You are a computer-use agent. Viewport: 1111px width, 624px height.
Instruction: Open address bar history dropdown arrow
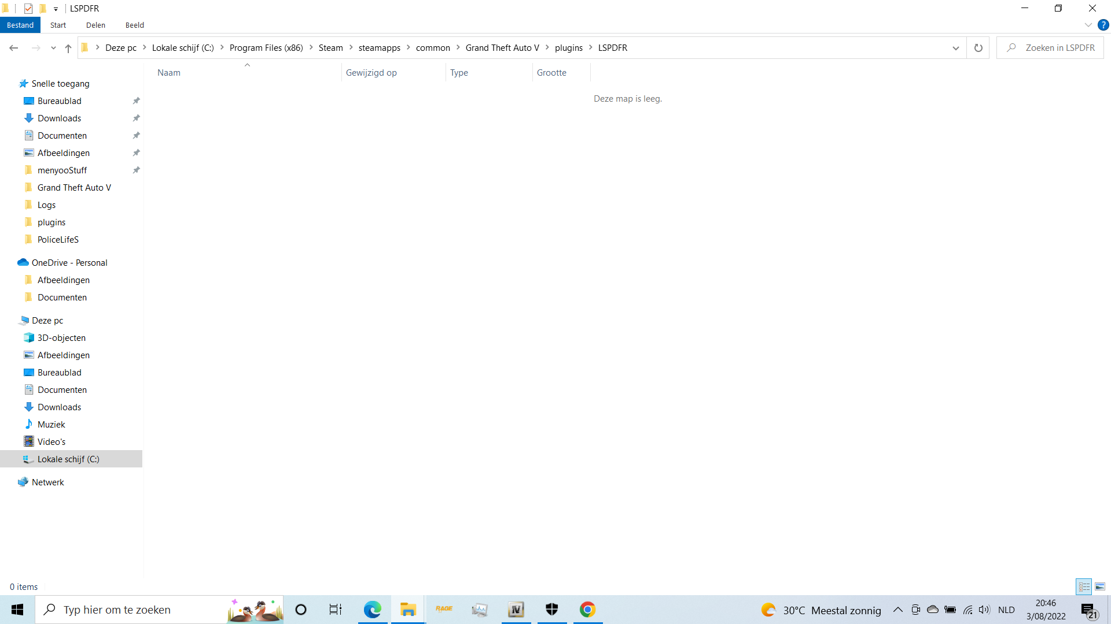(x=955, y=48)
